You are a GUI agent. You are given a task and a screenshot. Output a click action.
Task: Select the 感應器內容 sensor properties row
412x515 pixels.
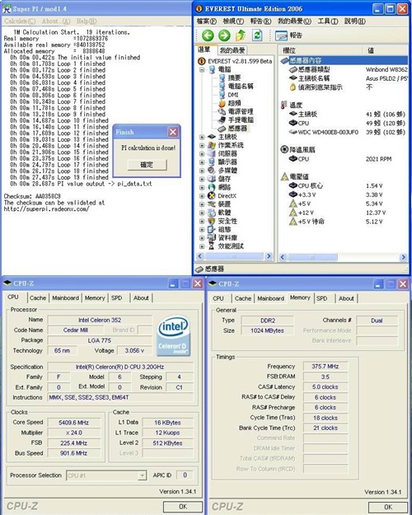pos(344,60)
